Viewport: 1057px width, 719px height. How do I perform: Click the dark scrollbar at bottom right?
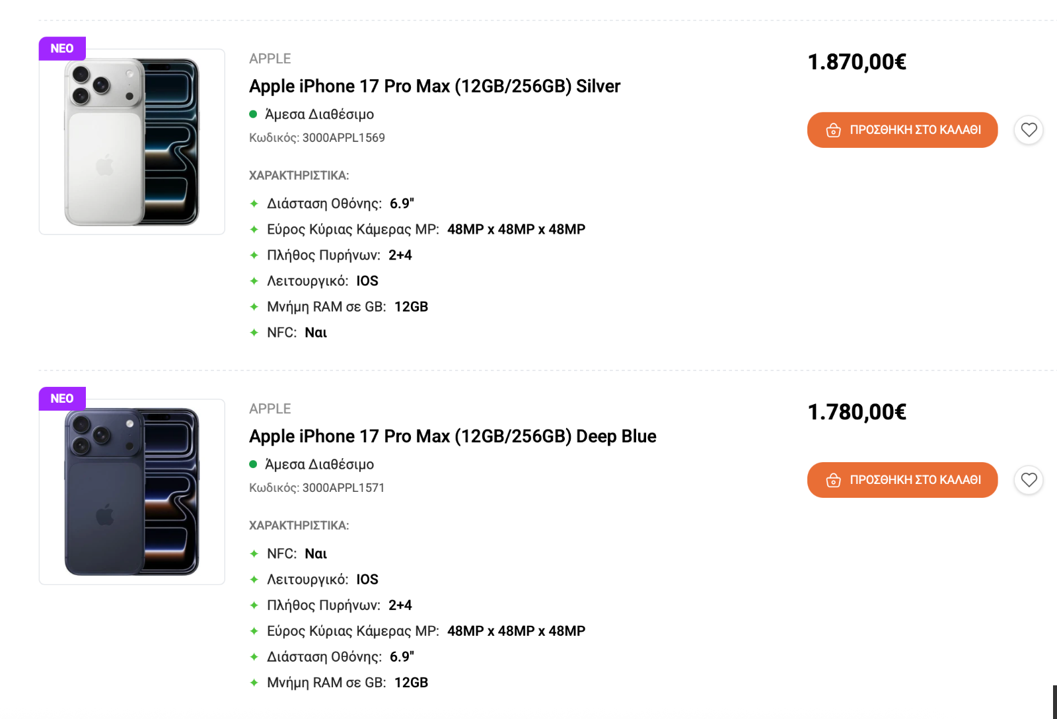[1054, 702]
